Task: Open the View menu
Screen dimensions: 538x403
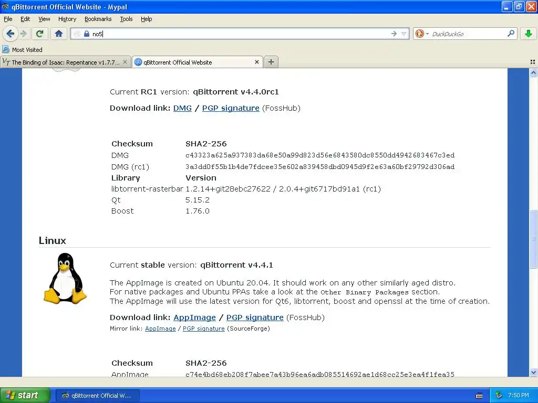Action: pyautogui.click(x=44, y=19)
